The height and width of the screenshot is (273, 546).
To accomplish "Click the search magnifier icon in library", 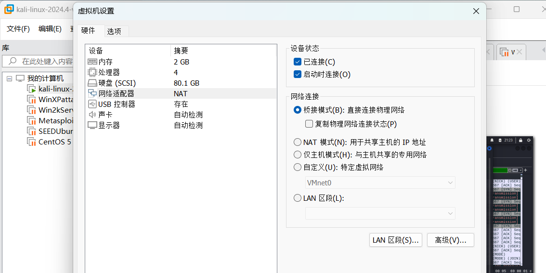I will click(13, 61).
